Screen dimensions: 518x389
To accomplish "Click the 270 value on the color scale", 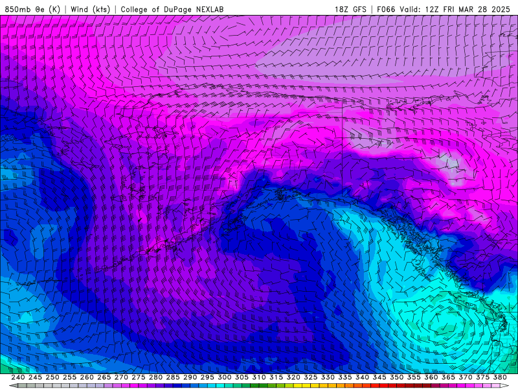I will click(121, 377).
